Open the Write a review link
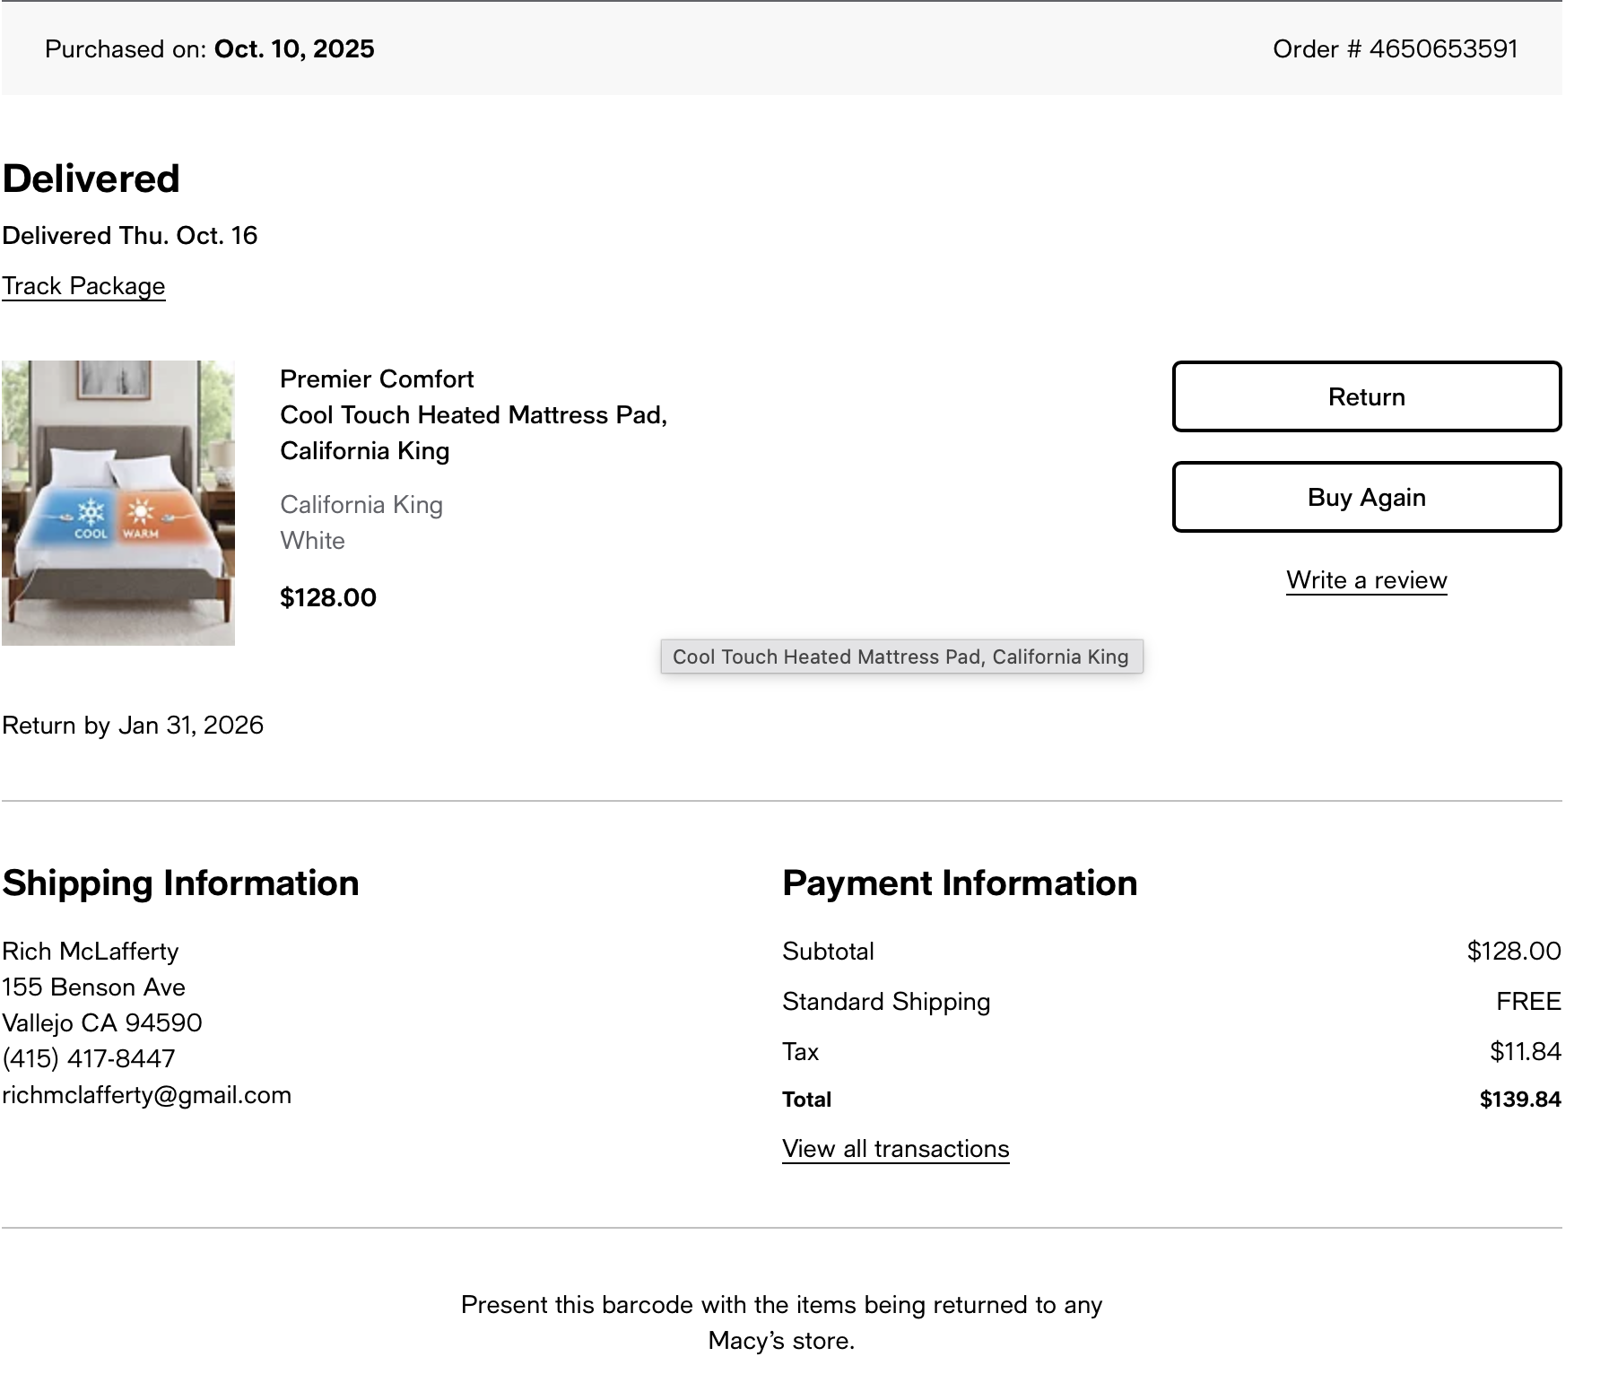 point(1366,580)
